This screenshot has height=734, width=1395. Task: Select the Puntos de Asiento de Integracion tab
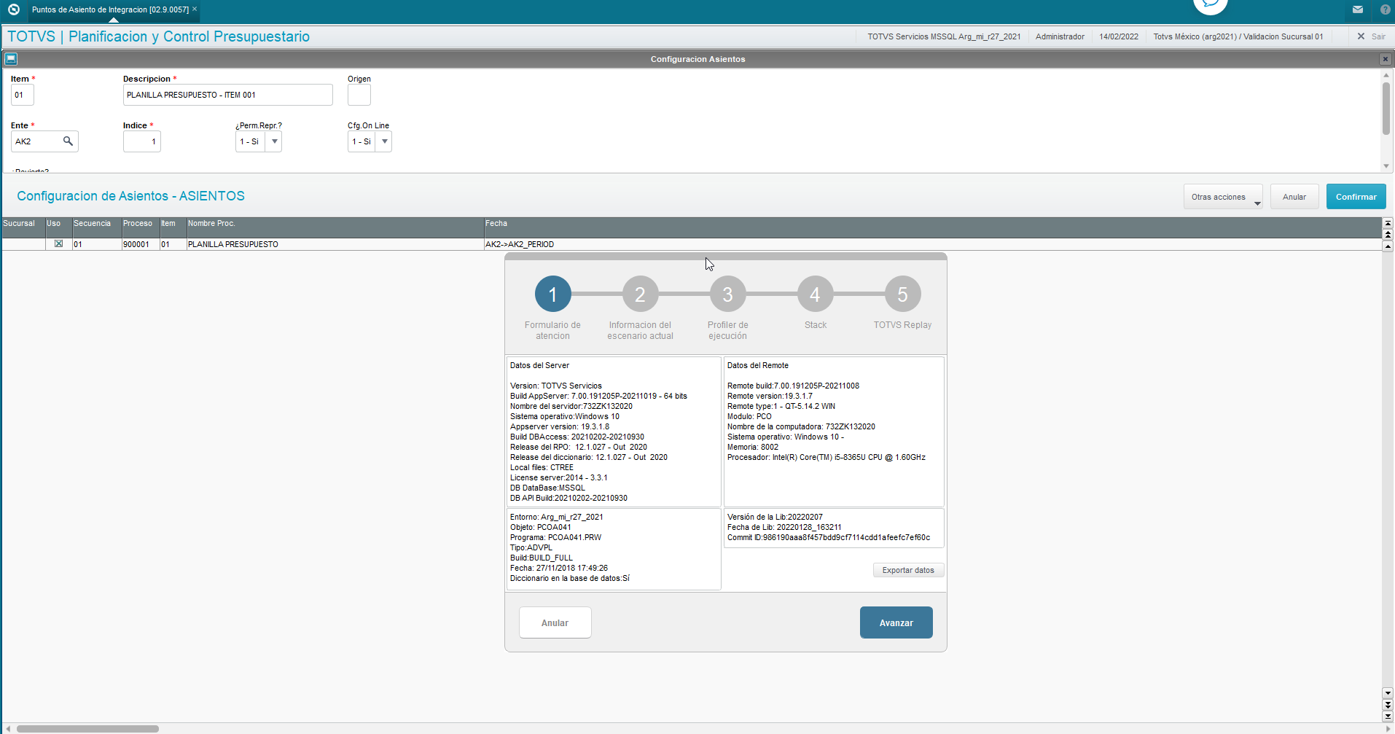tap(110, 9)
